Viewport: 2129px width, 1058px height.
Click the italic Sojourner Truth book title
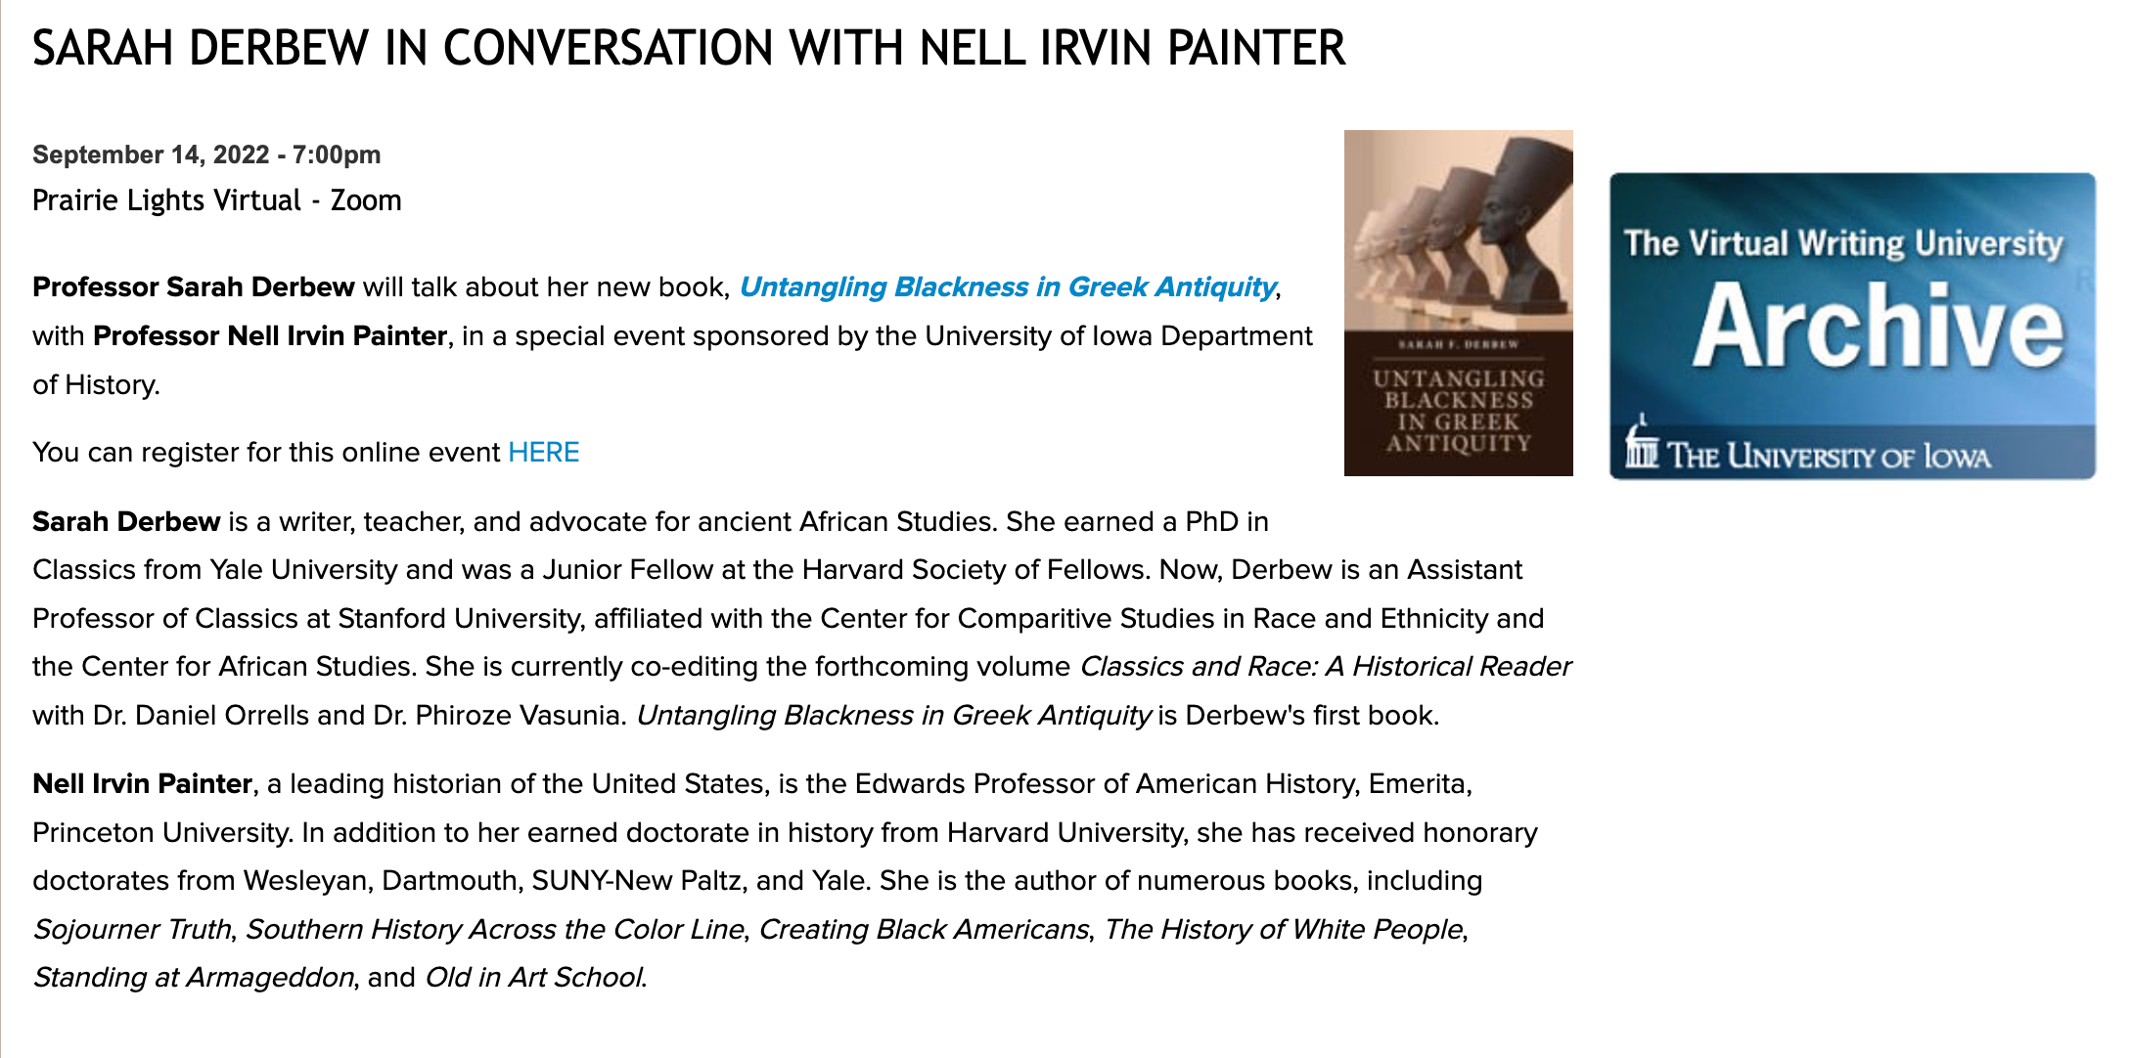coord(132,929)
